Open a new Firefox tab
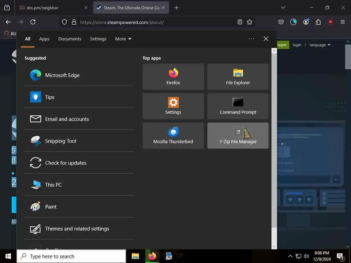 pyautogui.click(x=177, y=8)
